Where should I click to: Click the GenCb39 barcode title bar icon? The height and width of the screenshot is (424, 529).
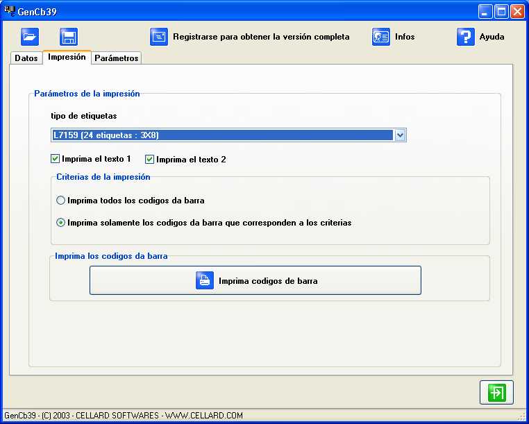click(10, 11)
